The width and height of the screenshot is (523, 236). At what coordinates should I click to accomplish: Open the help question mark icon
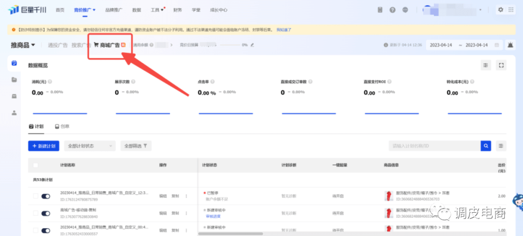[x=392, y=10]
